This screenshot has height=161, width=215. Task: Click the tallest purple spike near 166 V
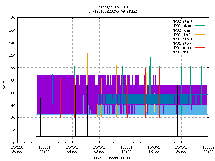click(x=56, y=51)
